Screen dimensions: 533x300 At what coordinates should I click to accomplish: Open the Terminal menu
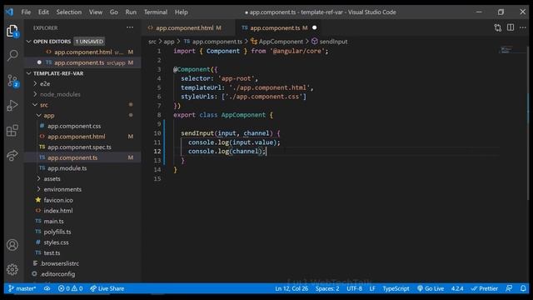click(156, 12)
